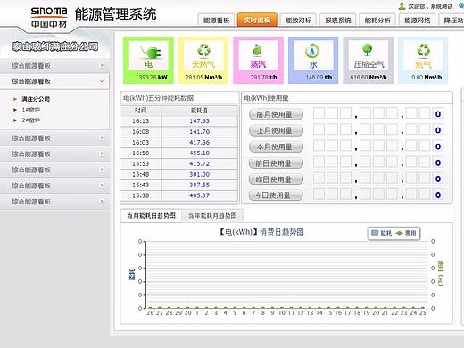This screenshot has width=464, height=348.
Task: Switch to the 报表系统 tab
Action: click(x=338, y=21)
